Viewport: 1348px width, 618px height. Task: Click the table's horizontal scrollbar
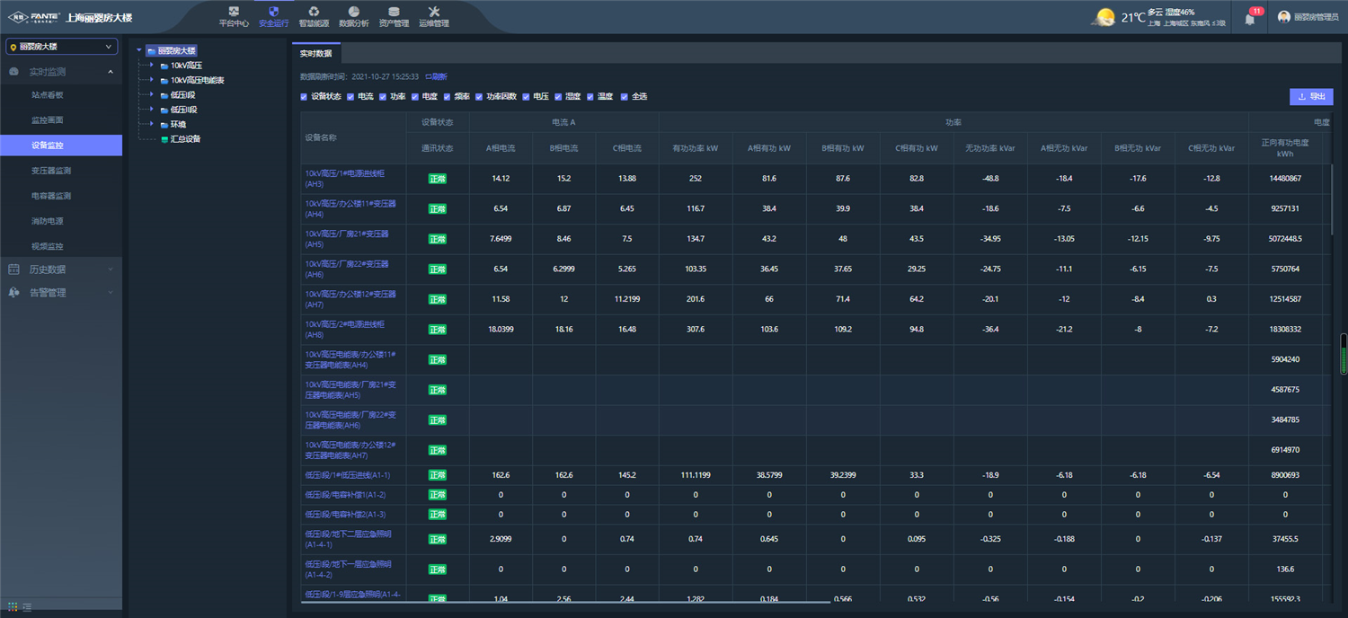point(566,602)
